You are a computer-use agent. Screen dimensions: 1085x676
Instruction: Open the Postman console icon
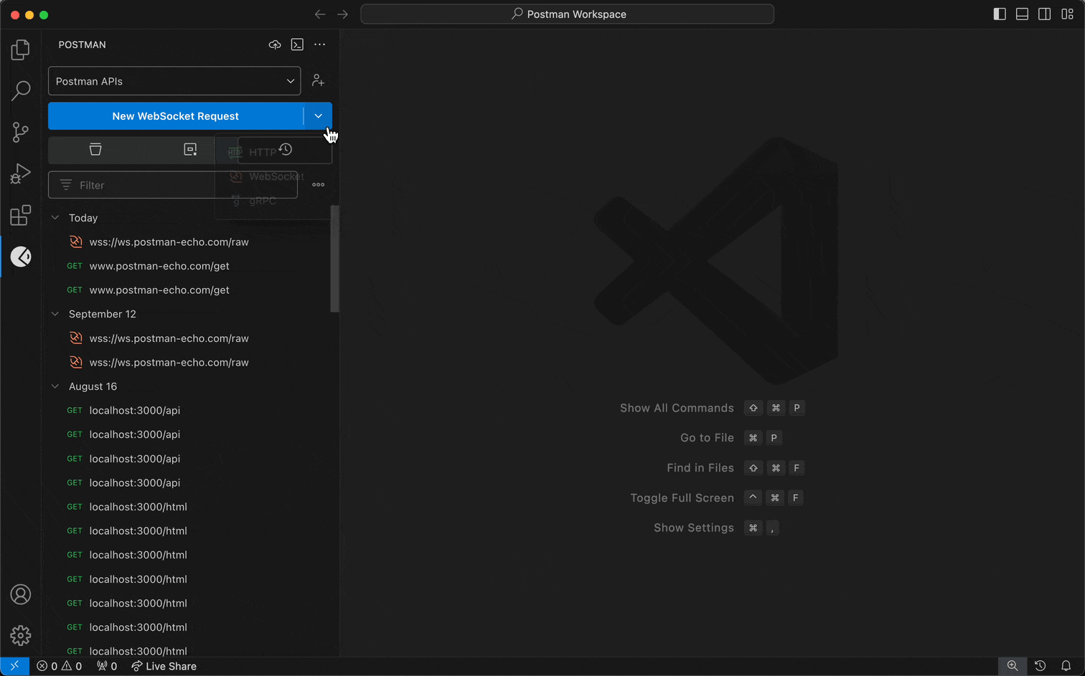pos(297,44)
